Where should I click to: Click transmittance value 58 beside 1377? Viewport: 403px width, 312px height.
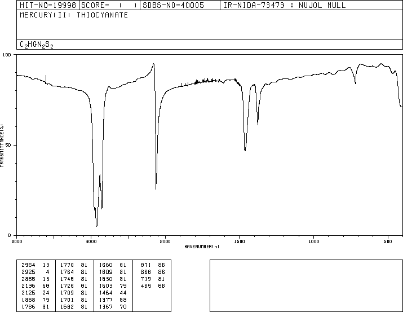click(123, 300)
